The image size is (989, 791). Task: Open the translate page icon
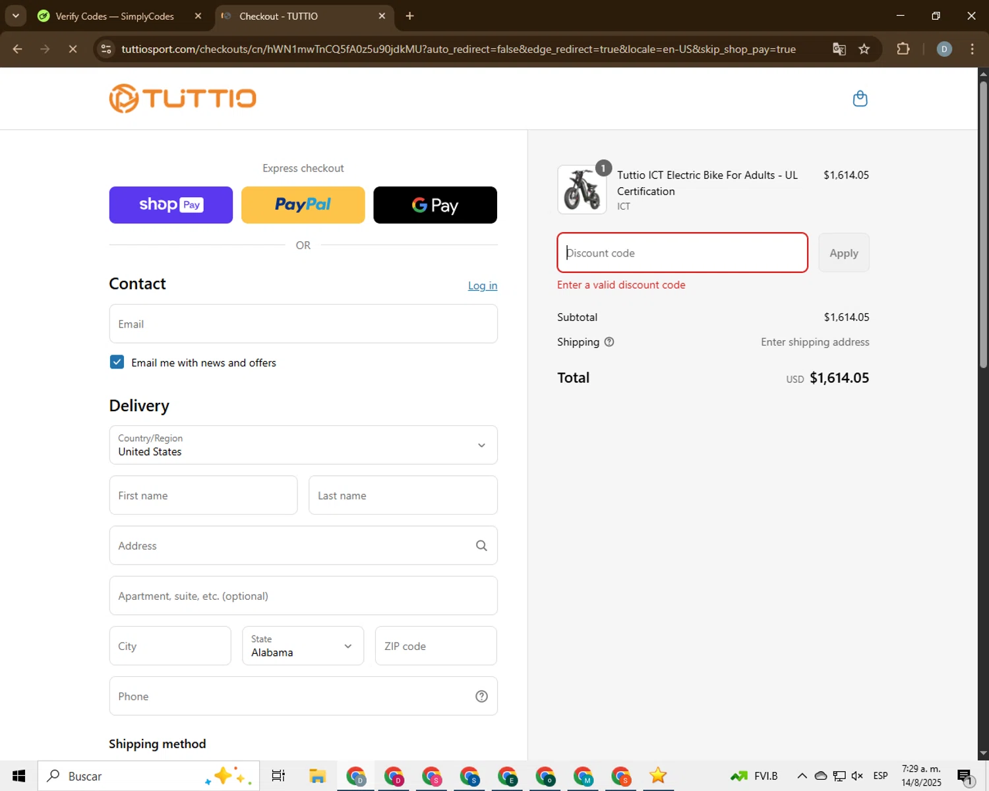(839, 49)
